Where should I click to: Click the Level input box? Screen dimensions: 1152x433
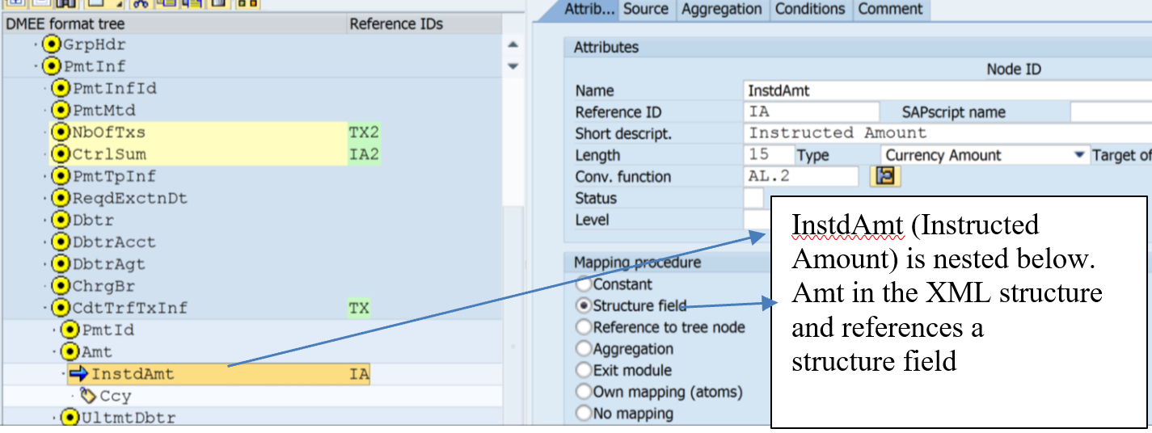pyautogui.click(x=757, y=220)
